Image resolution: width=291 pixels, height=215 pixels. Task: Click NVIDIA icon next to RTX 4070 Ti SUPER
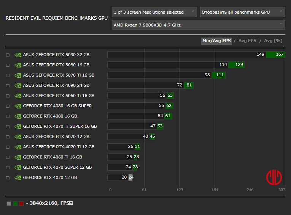pos(18,126)
